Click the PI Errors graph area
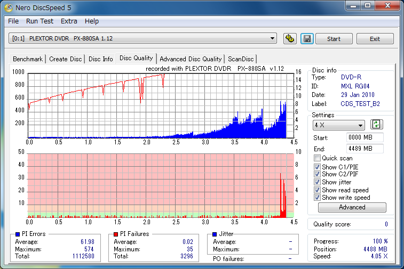404x269 pixels. coord(161,105)
